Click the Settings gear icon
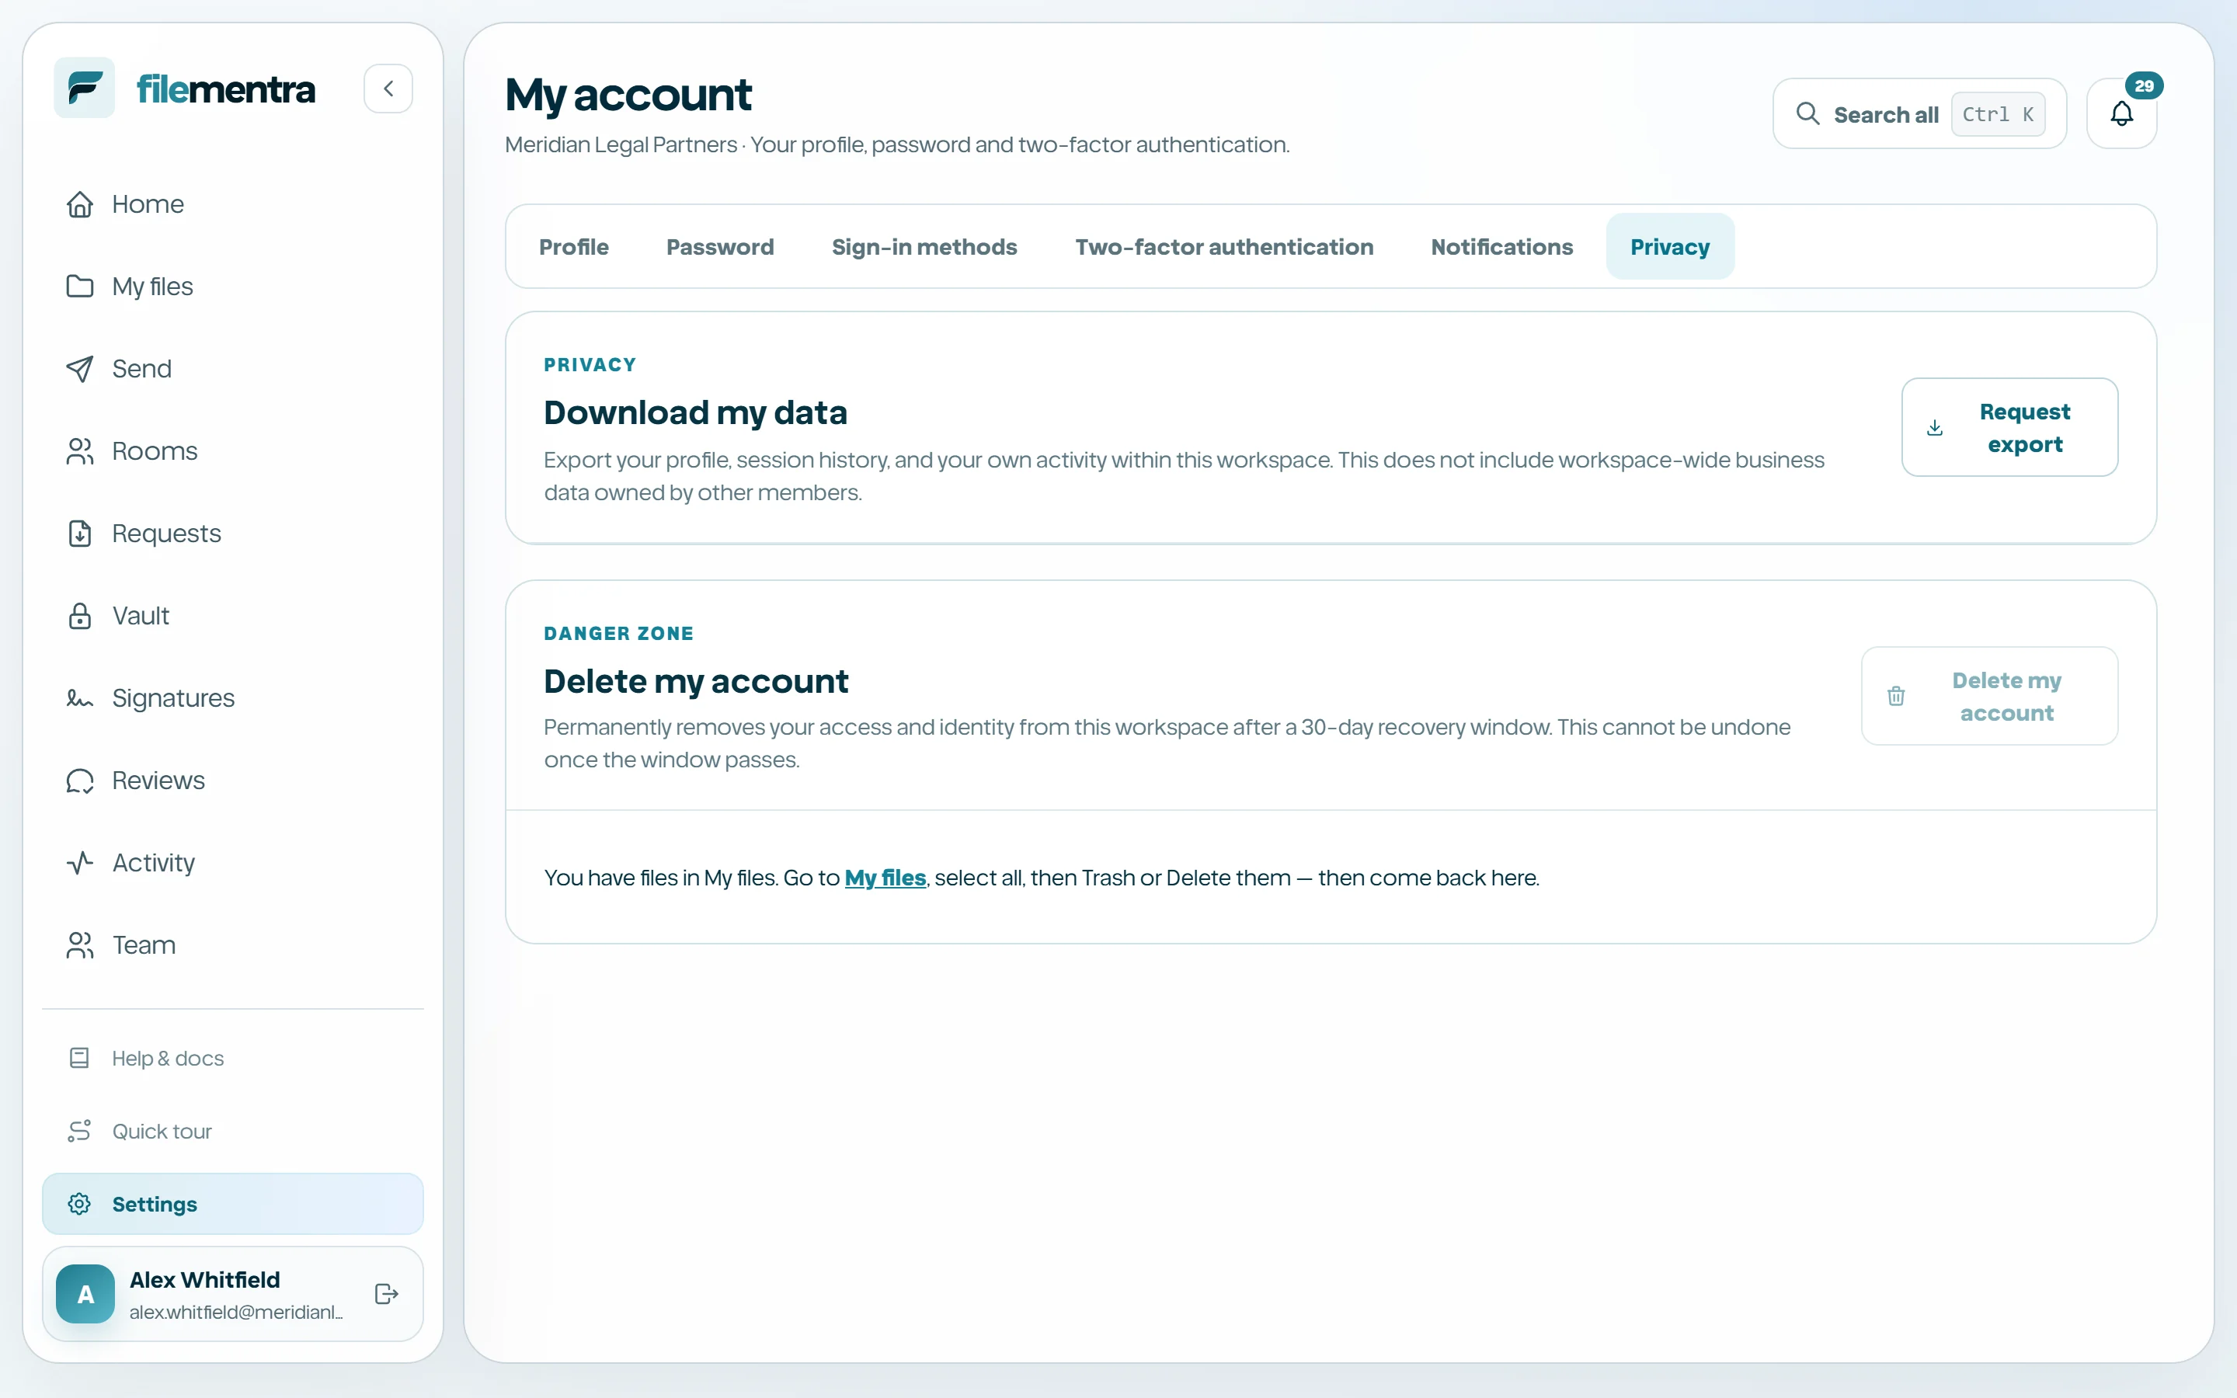 pyautogui.click(x=79, y=1204)
